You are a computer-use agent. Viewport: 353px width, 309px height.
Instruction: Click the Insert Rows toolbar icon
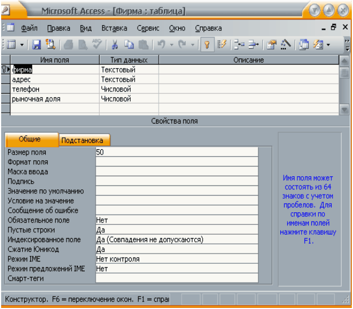point(240,44)
